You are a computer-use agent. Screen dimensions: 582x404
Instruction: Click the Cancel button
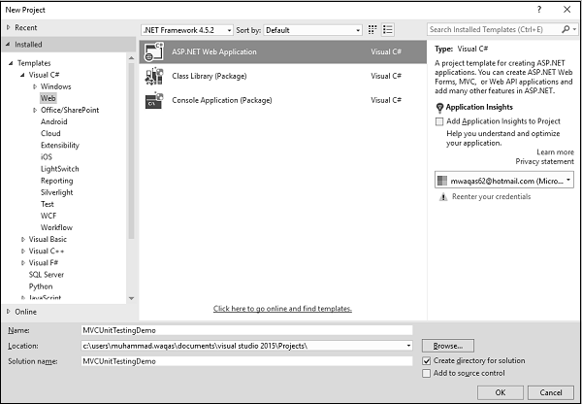551,392
